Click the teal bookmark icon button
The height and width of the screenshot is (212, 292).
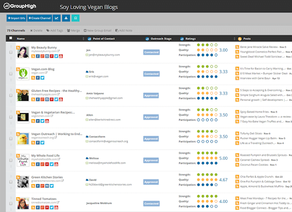[x=75, y=18]
